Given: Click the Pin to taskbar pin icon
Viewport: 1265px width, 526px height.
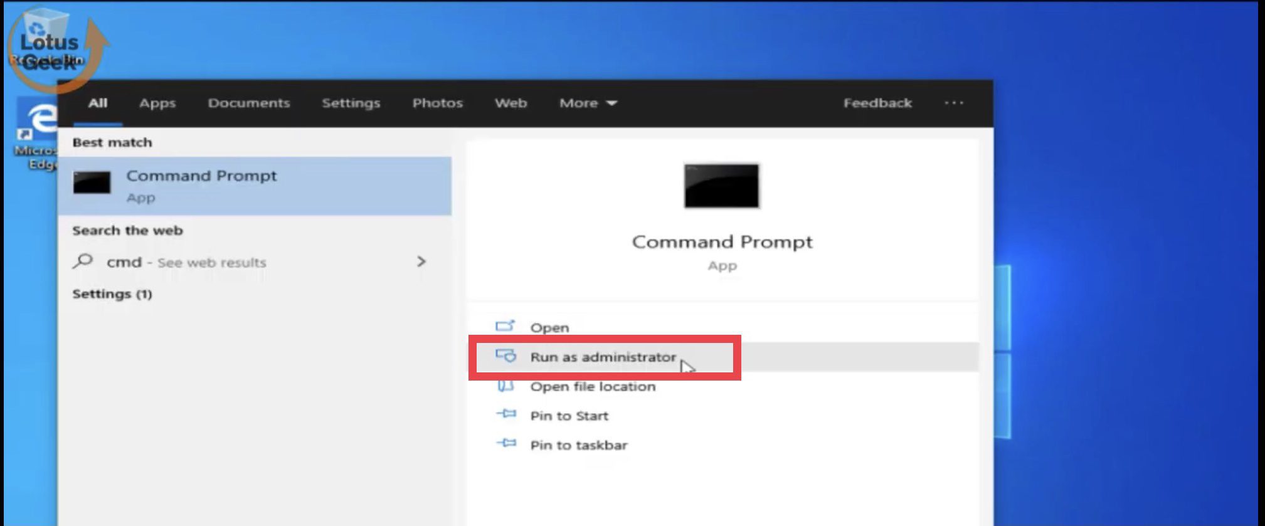Looking at the screenshot, I should [x=506, y=443].
